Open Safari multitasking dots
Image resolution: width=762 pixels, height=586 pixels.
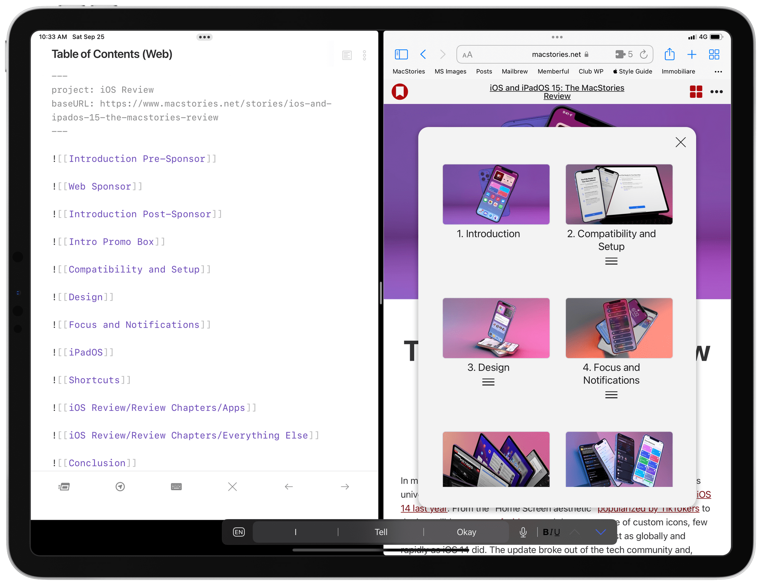(x=557, y=37)
